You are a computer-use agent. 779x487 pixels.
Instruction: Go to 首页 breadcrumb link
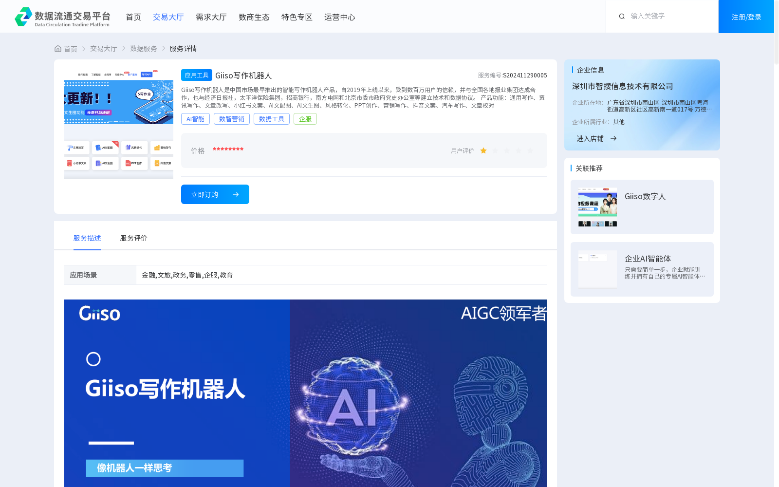point(71,49)
